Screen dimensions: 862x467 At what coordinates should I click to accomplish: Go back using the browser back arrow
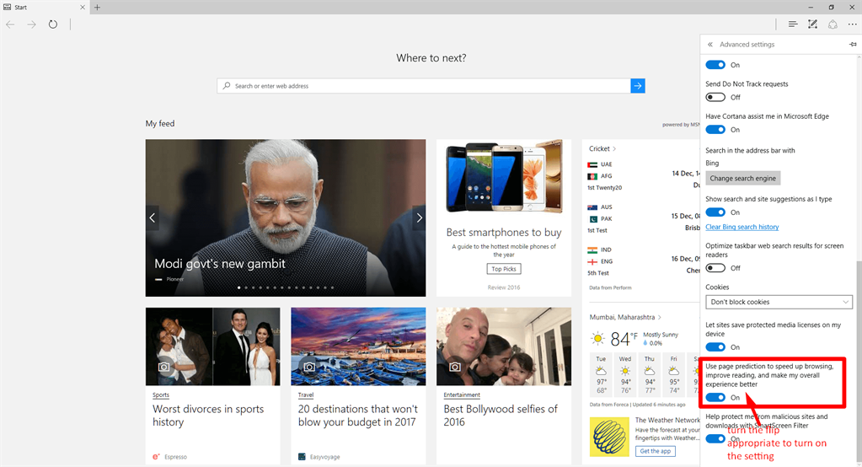tap(10, 24)
